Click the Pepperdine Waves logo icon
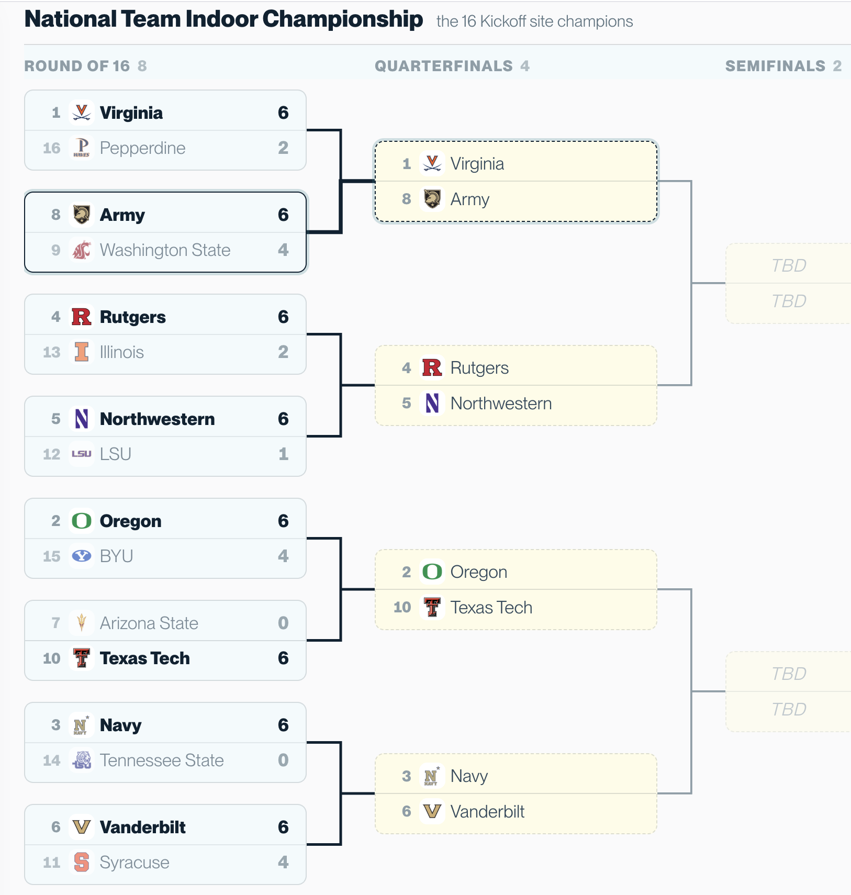This screenshot has height=895, width=851. coord(82,148)
